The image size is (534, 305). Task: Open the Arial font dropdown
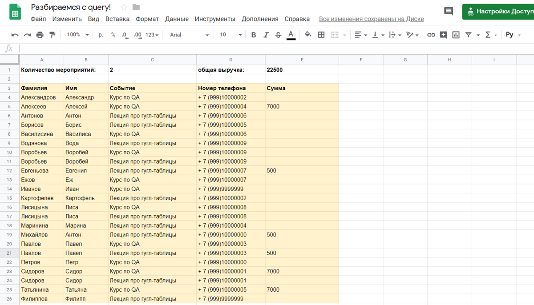pos(189,35)
